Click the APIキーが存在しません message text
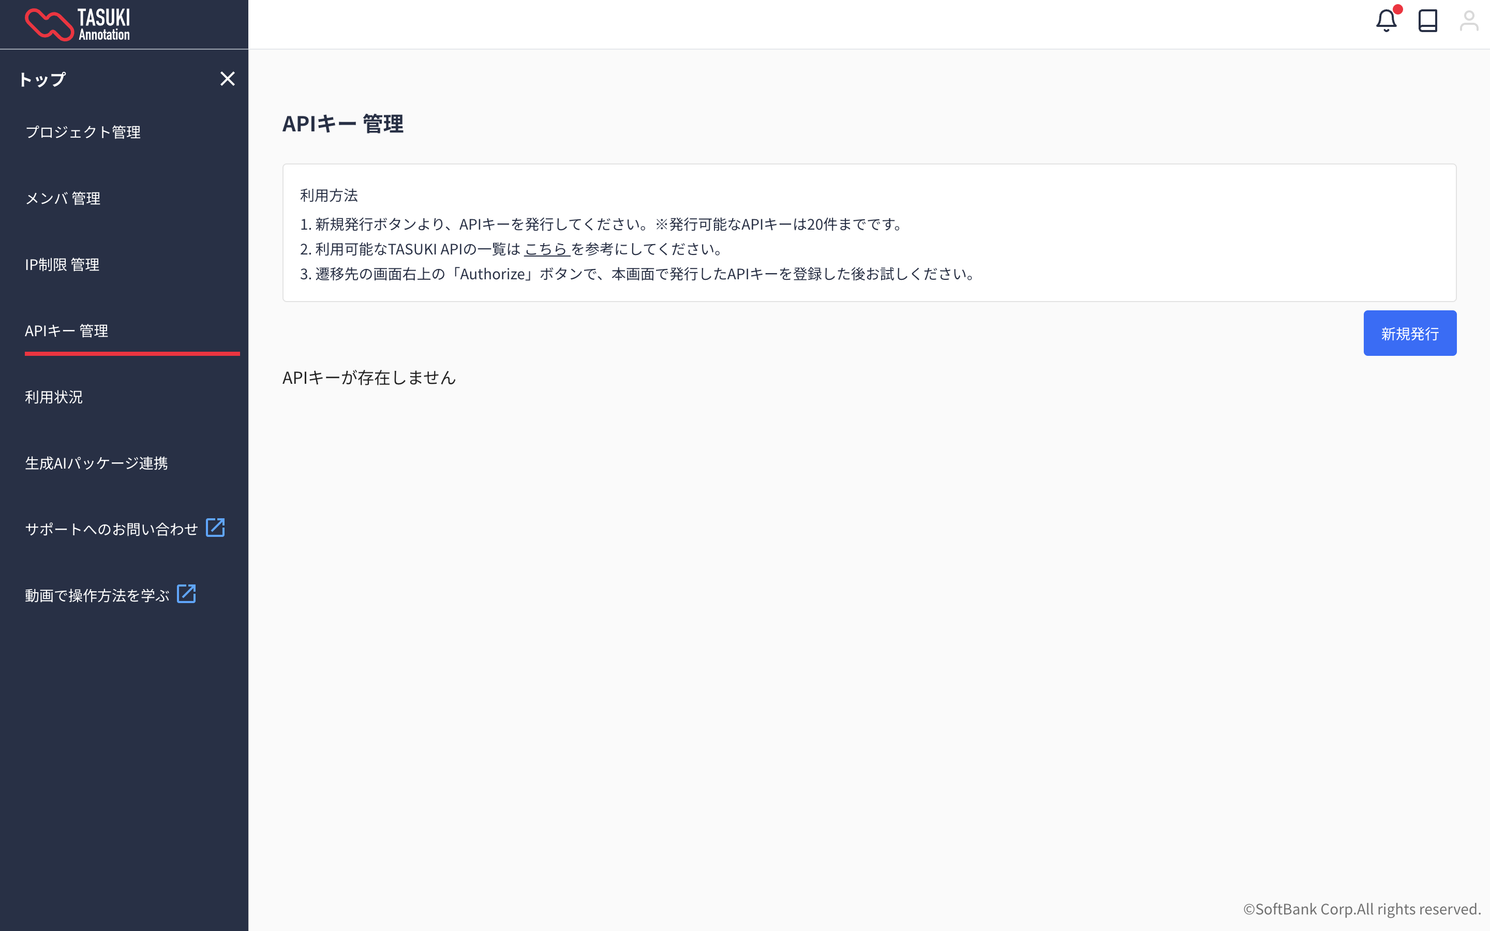 coord(369,378)
